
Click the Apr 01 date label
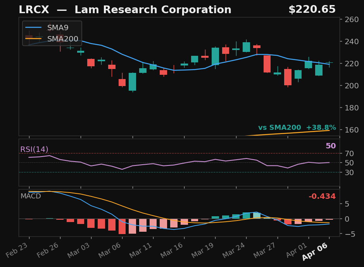pos(297,250)
